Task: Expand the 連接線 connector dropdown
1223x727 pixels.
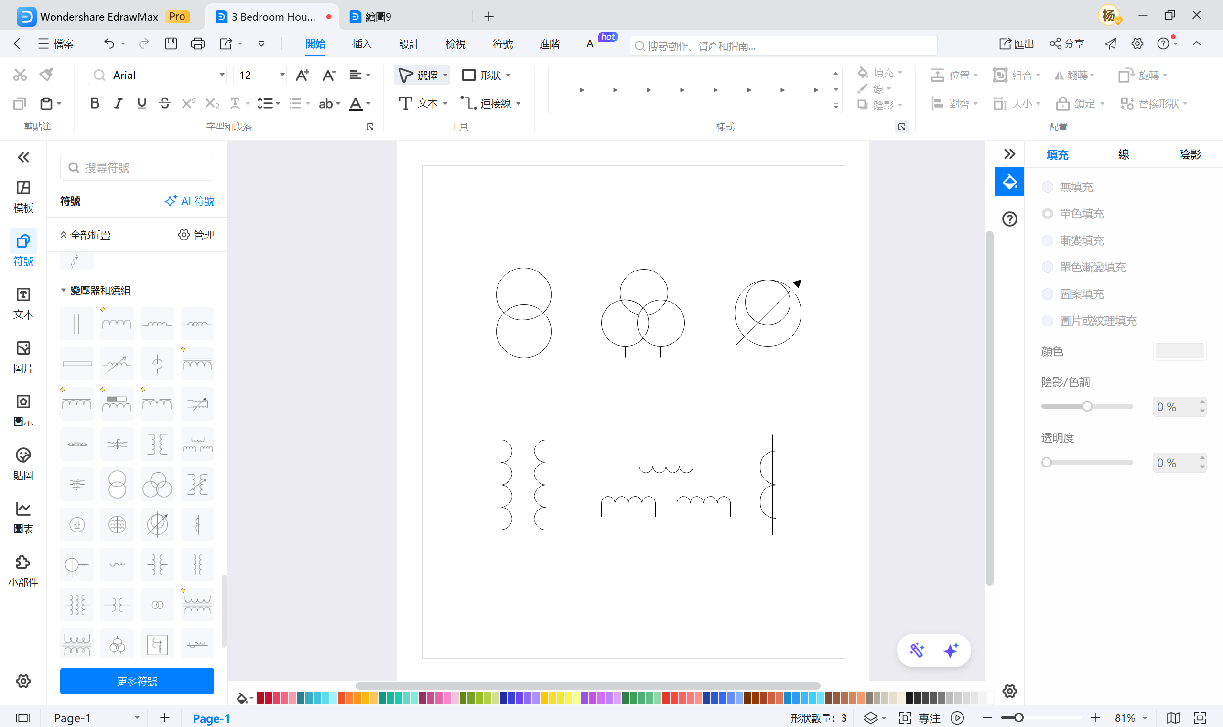Action: tap(518, 103)
